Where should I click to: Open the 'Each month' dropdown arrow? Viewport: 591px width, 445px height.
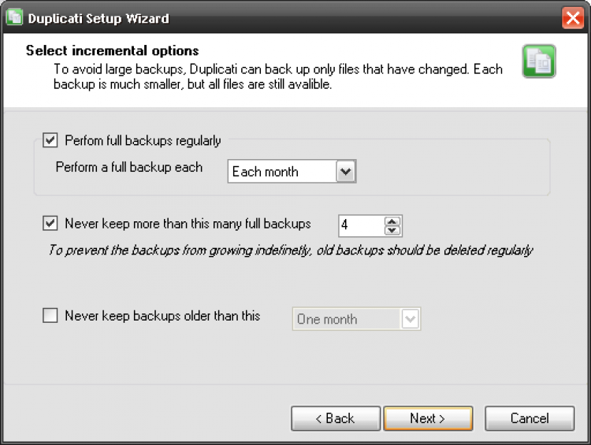pyautogui.click(x=346, y=172)
